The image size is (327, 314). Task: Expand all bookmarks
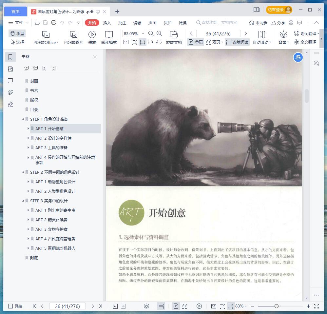pos(26,68)
